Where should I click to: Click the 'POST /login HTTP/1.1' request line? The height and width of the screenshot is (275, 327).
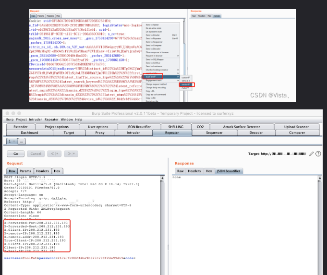pos(24,177)
